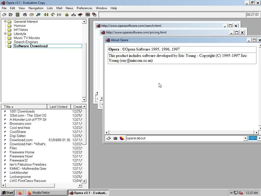Open the Help menu
Image resolution: width=261 pixels, height=196 pixels.
pyautogui.click(x=114, y=8)
